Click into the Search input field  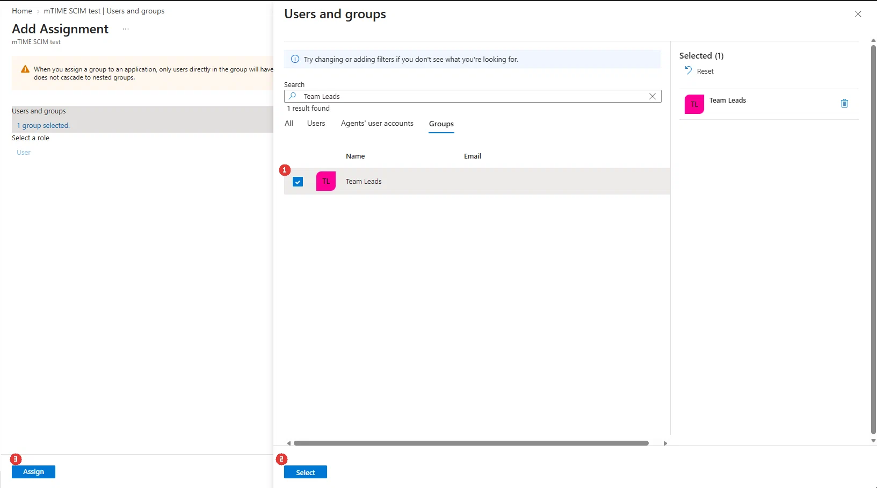473,96
